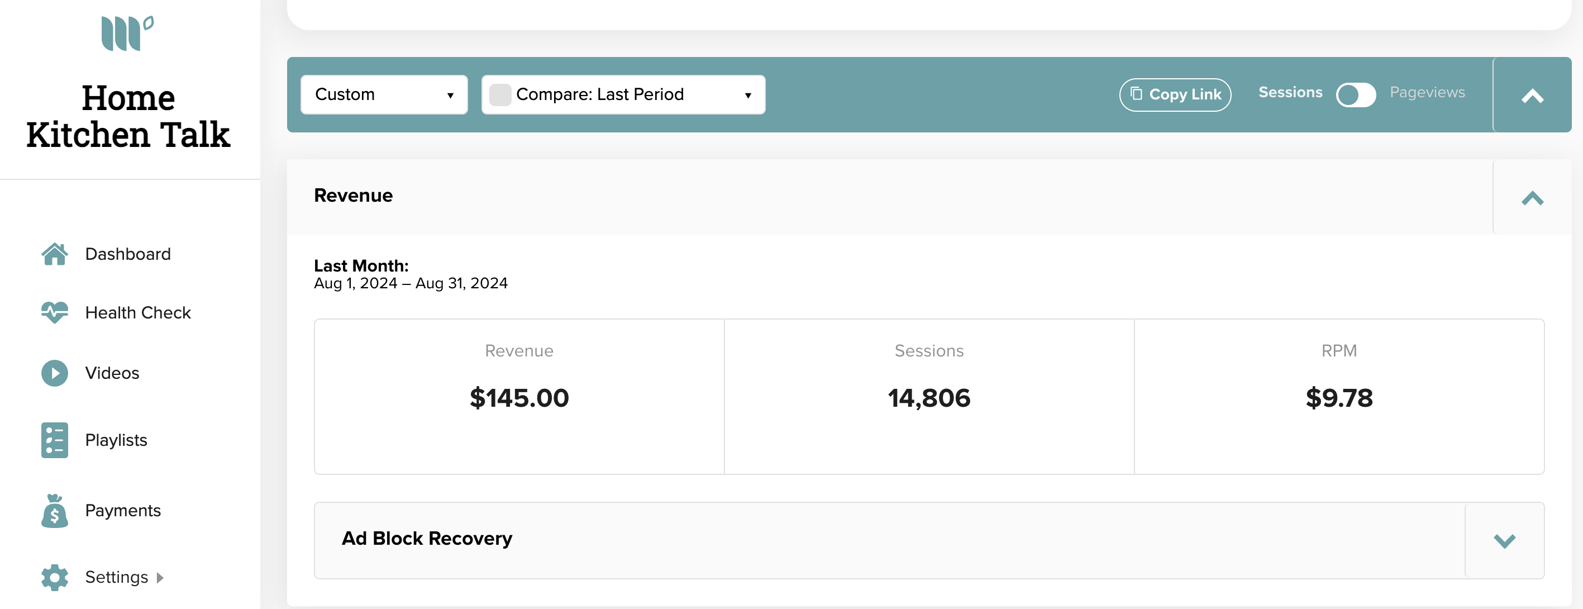Click the Settings gear icon
Screen dimensions: 1583x609
click(x=55, y=577)
